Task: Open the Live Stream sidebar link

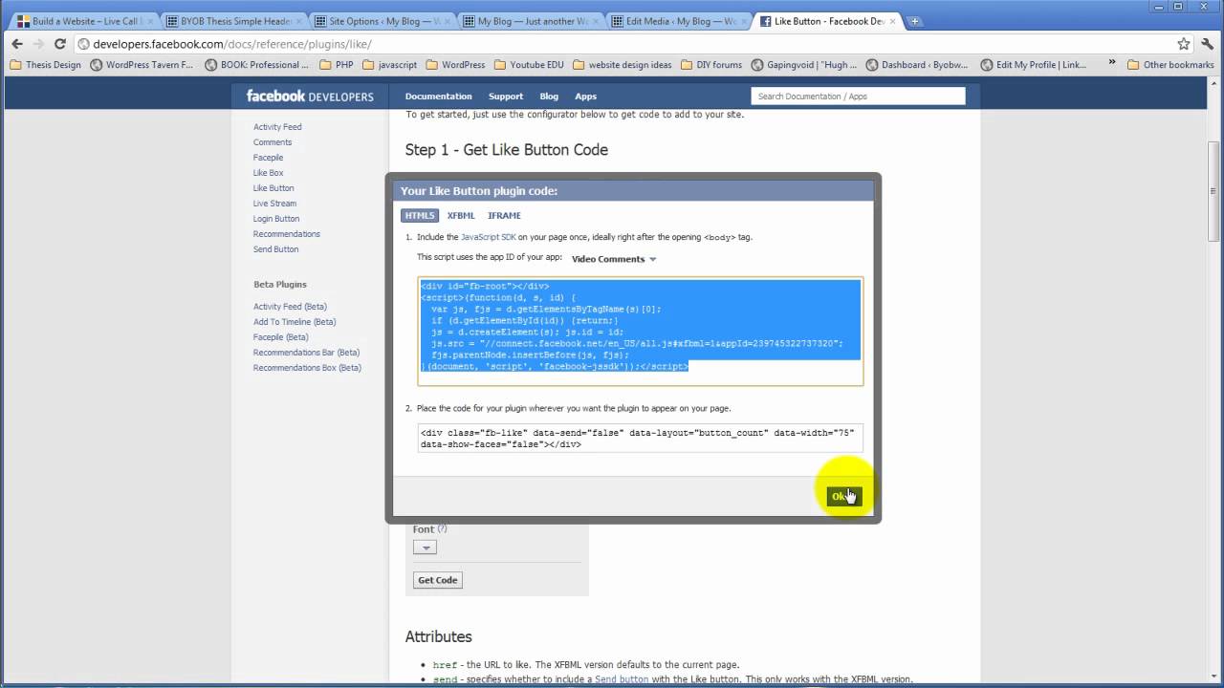Action: coord(274,204)
